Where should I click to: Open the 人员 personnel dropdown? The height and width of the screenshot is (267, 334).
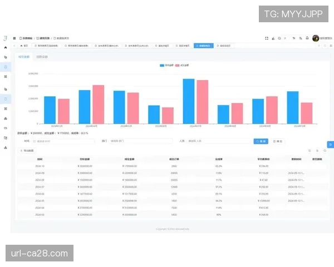tap(217, 141)
